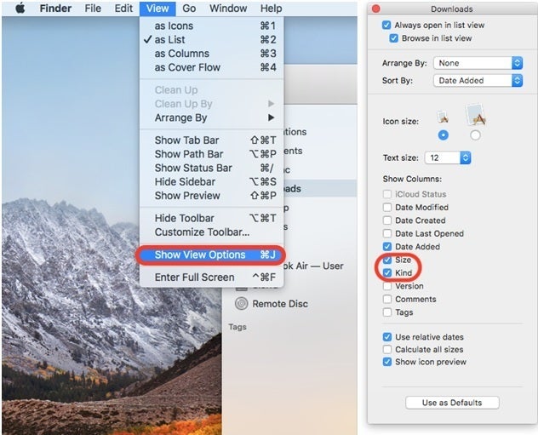Select Show Path Bar
This screenshot has height=435, width=538.
tap(211, 154)
